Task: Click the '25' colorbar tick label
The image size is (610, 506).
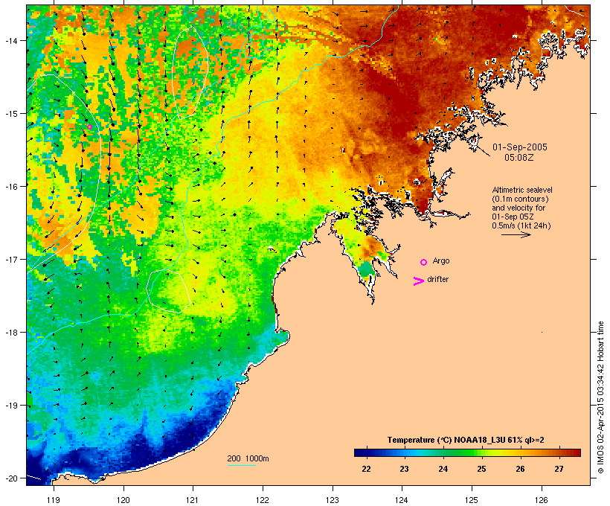Action: click(481, 469)
